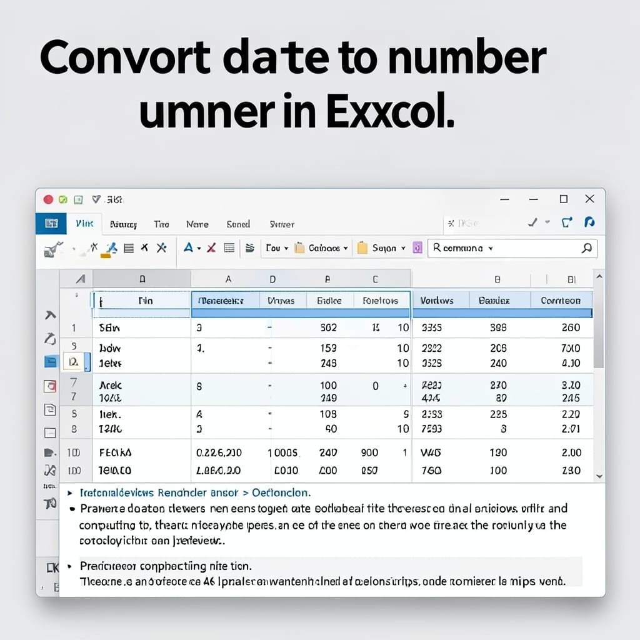Click the small black X toolbar icon
This screenshot has height=640, width=640.
(x=144, y=247)
